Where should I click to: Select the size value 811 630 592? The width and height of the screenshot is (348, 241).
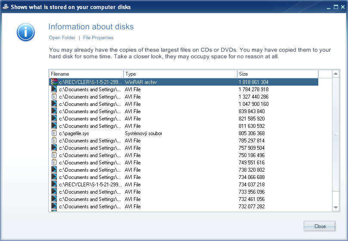[x=252, y=126]
